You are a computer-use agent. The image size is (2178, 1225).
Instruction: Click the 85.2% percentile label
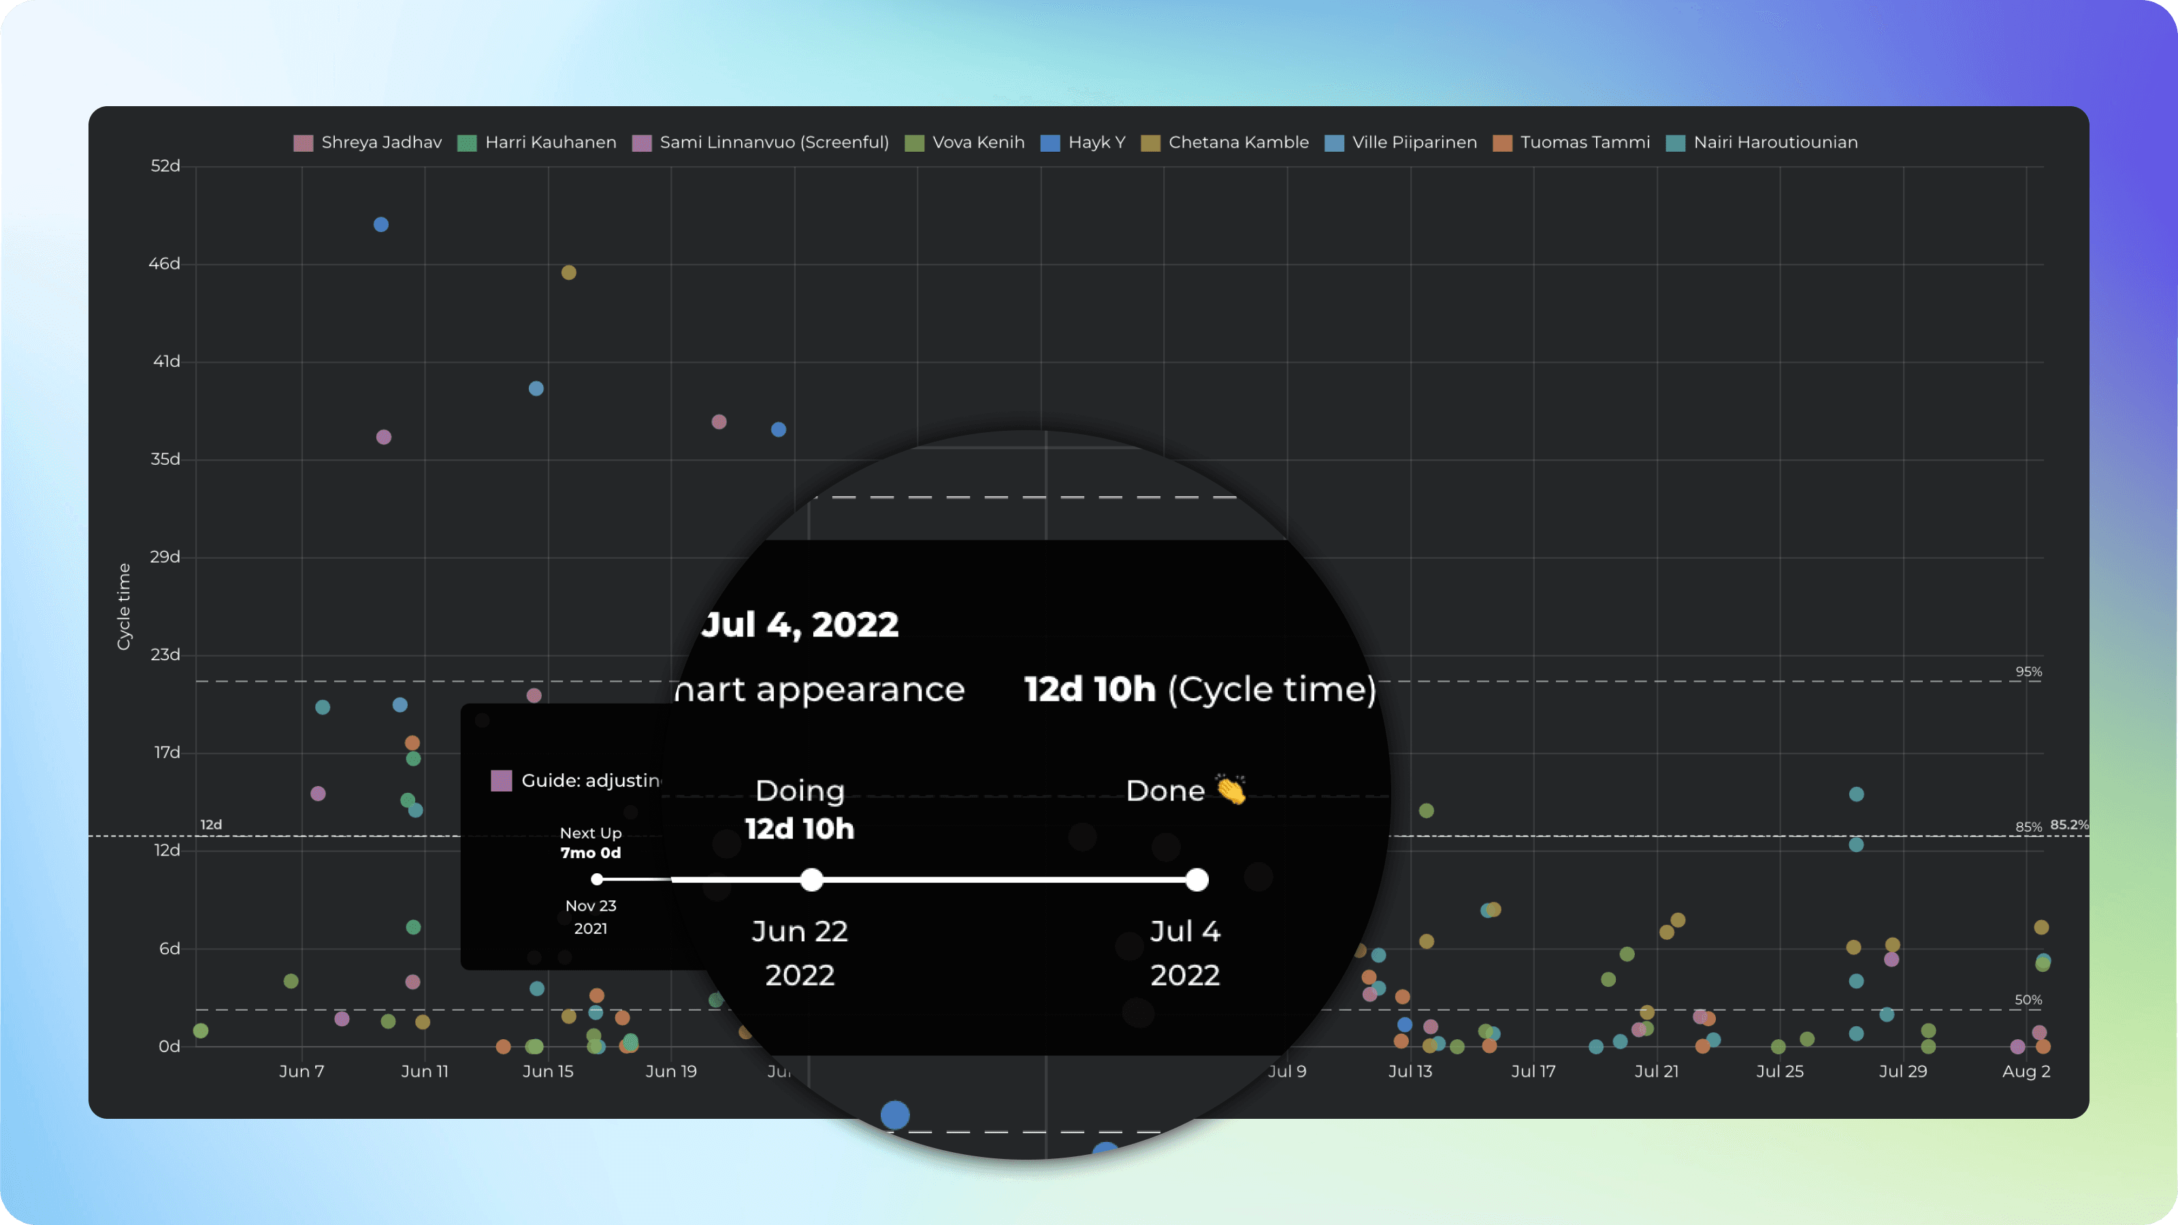click(x=2068, y=824)
